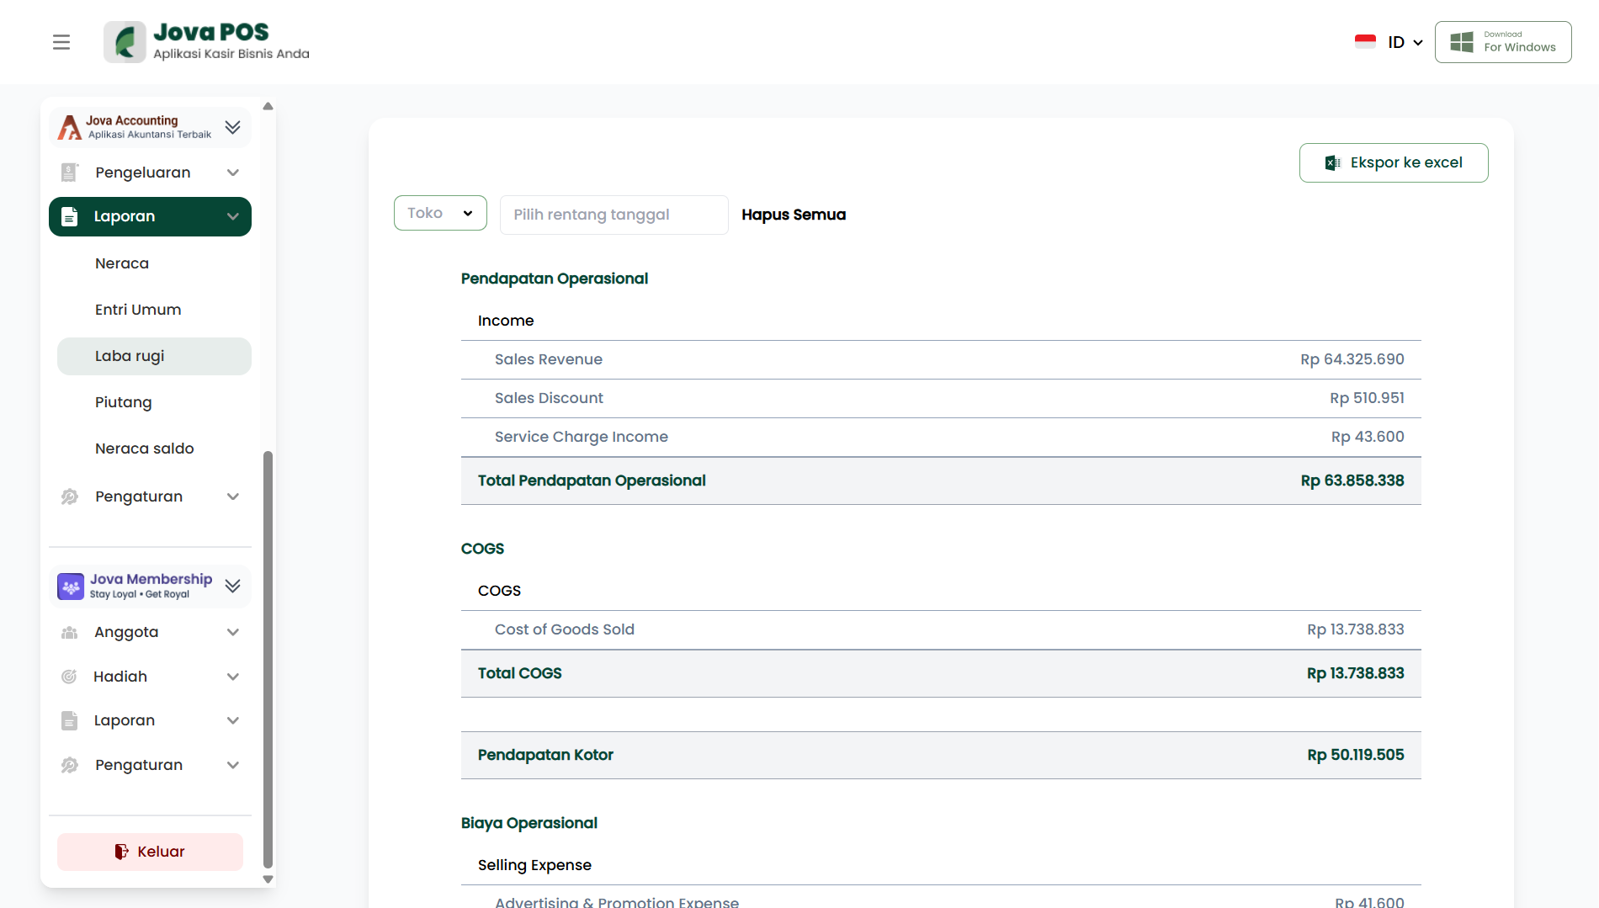
Task: Select Neraca saldo in sidebar
Action: [145, 449]
